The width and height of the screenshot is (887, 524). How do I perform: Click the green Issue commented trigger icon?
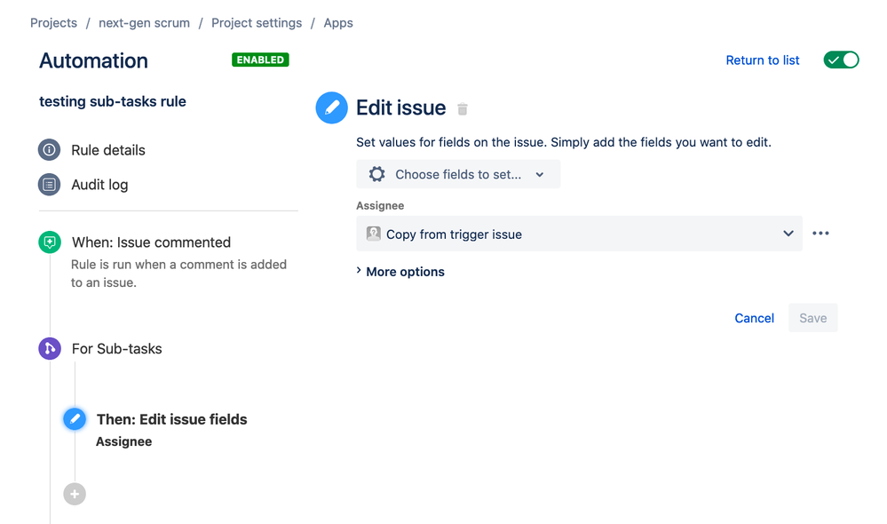pyautogui.click(x=50, y=242)
